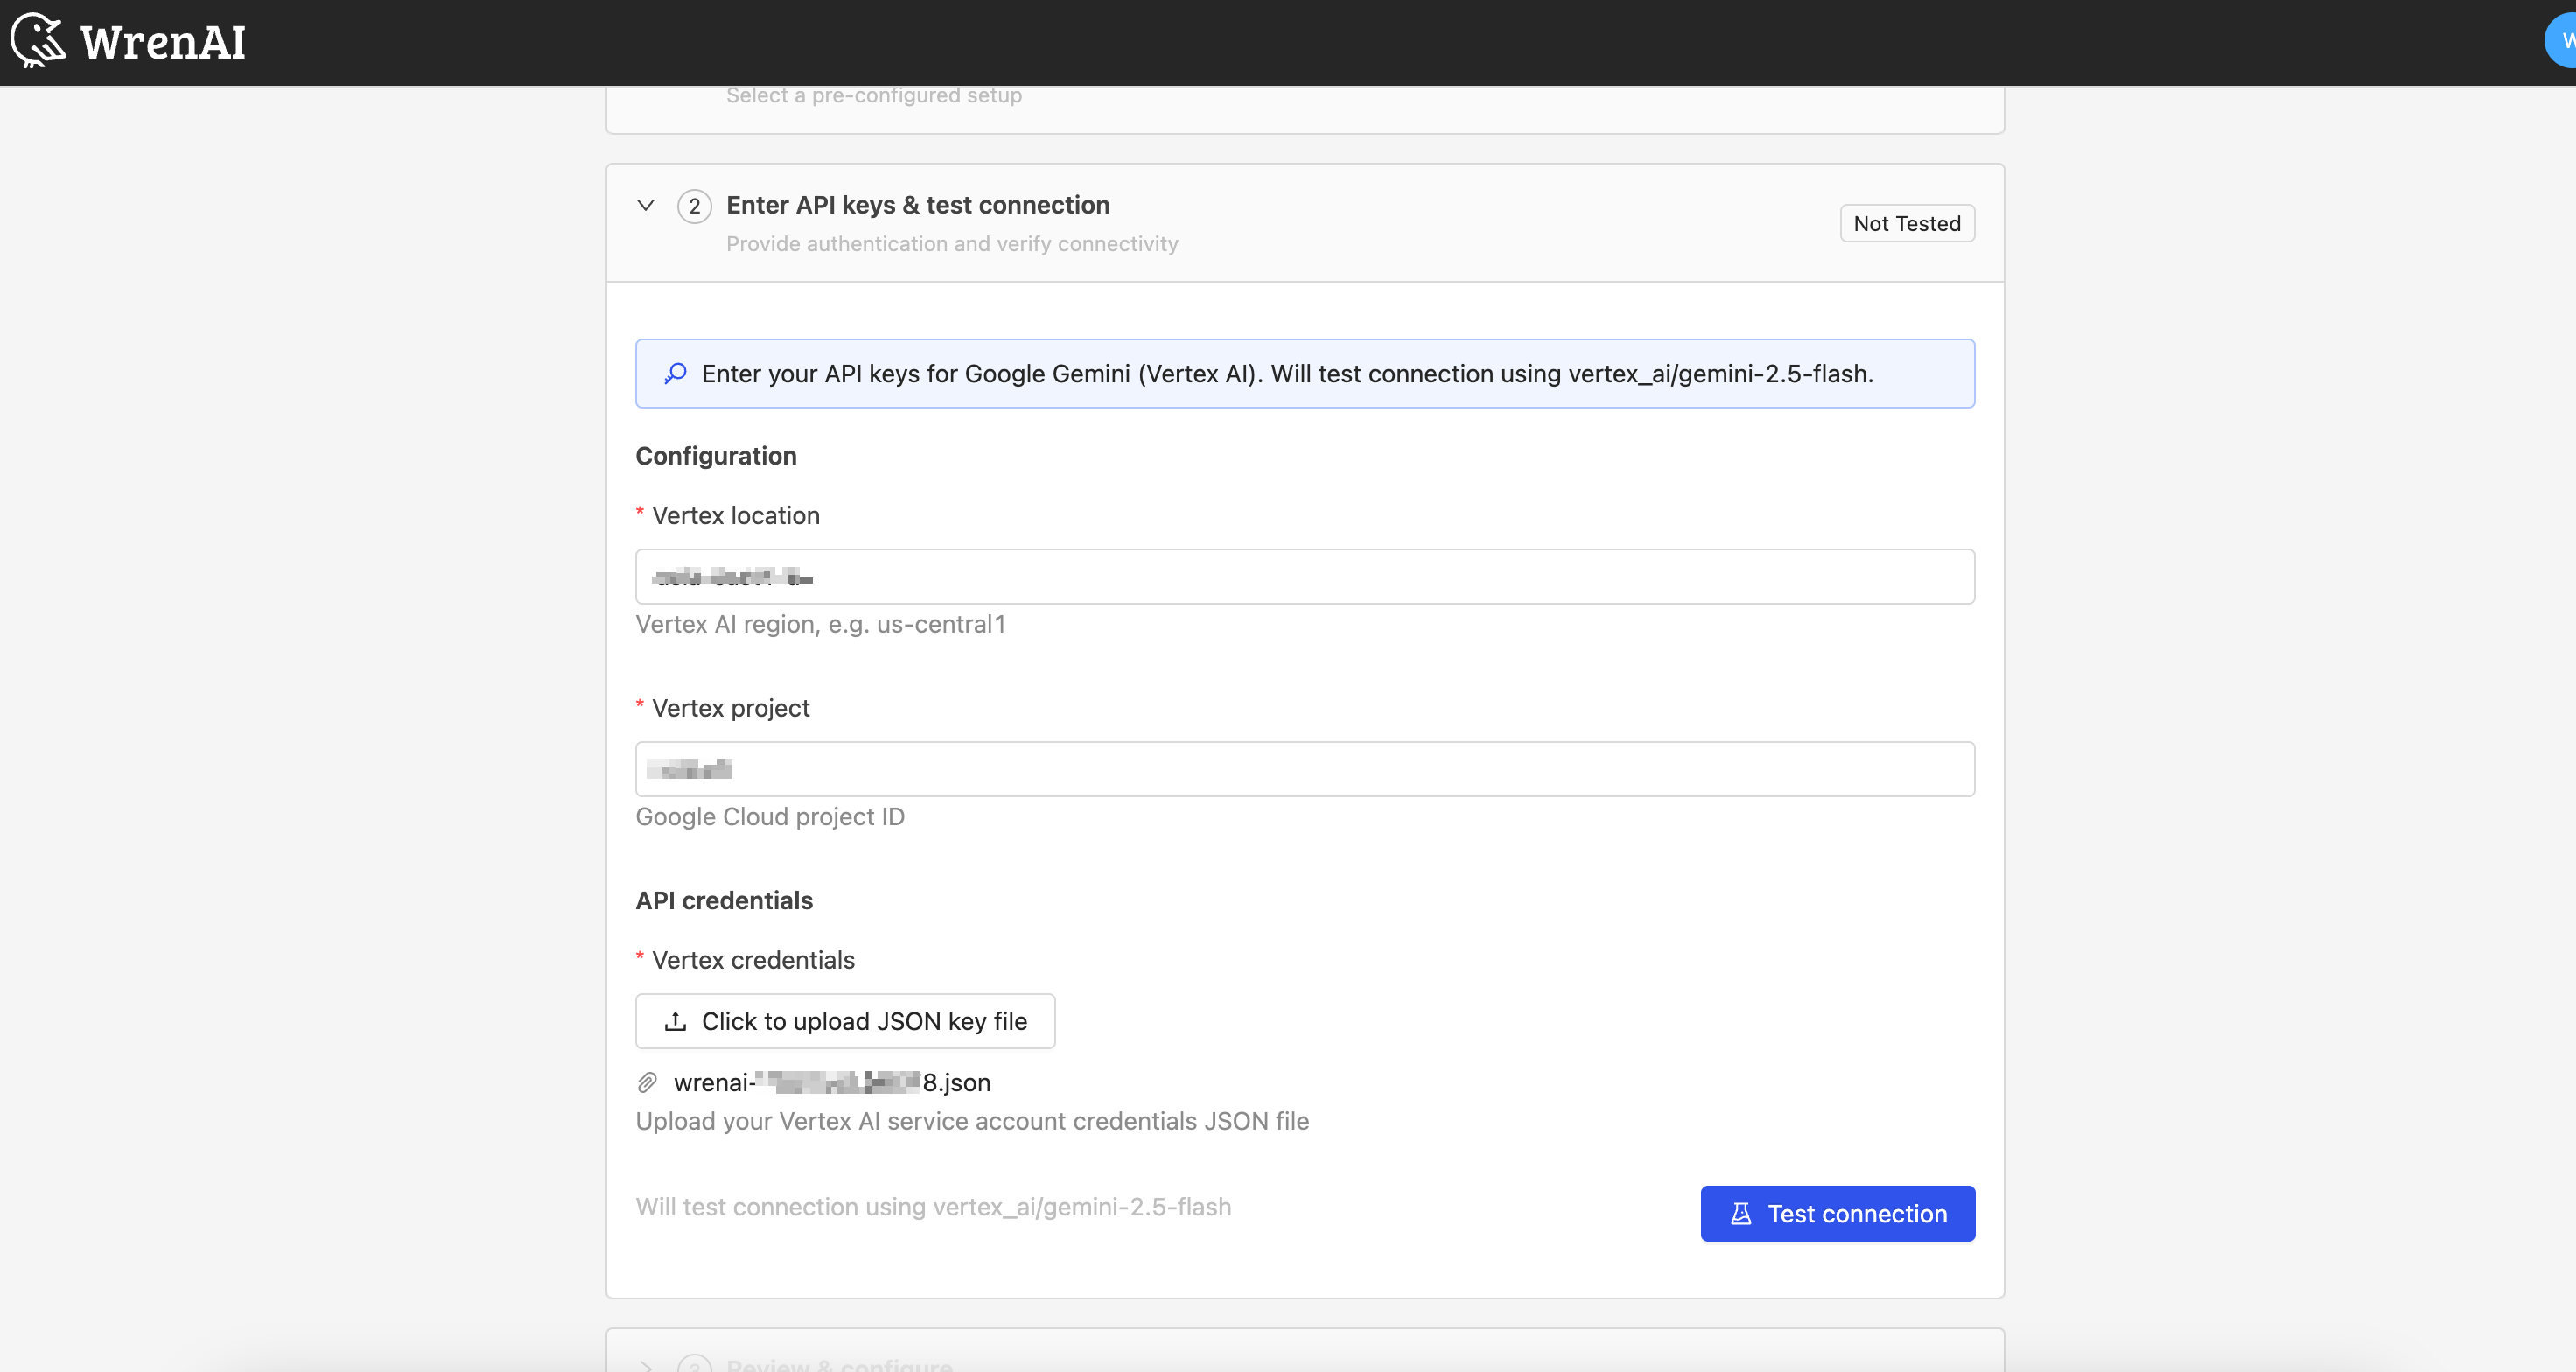Click the Not Tested status badge
This screenshot has height=1372, width=2576.
(1906, 222)
